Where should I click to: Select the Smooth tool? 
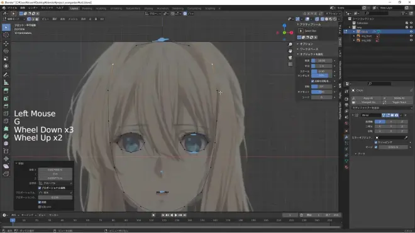coord(6,144)
